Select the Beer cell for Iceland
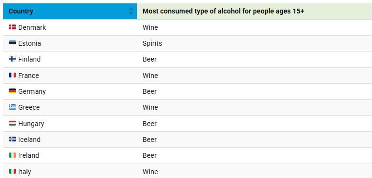The image size is (372, 178). pos(149,140)
